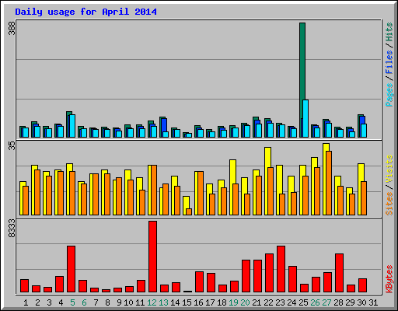Click day label 7 on the x-axis
The image size is (398, 311).
[96, 302]
